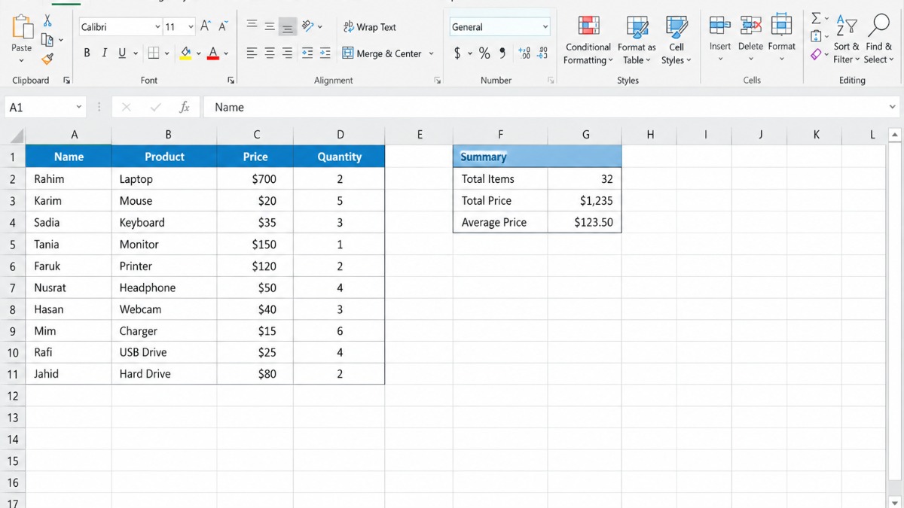The width and height of the screenshot is (904, 508).
Task: Select column header D
Action: coord(340,135)
